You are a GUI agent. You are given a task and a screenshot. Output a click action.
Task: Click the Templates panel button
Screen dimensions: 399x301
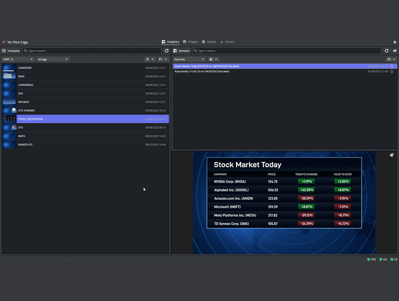tap(11, 51)
